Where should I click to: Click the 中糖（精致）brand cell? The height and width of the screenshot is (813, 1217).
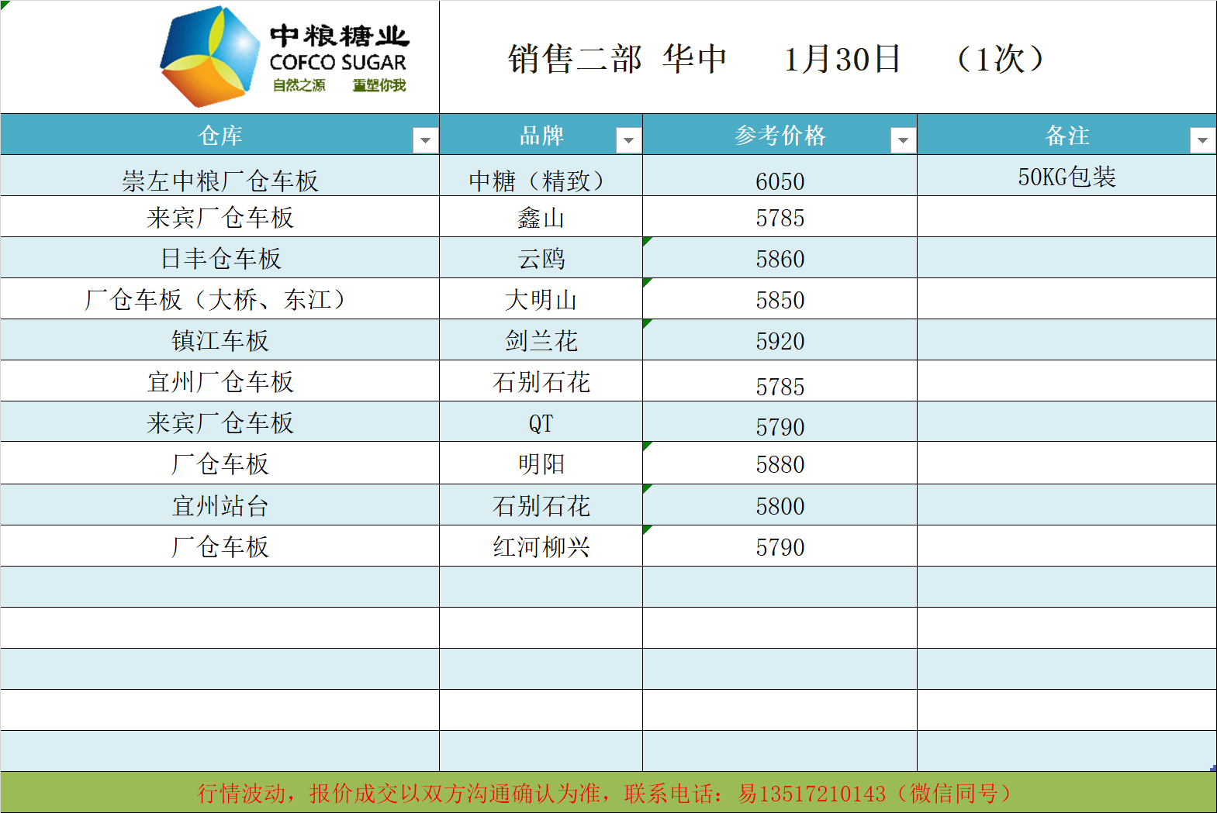tap(541, 180)
